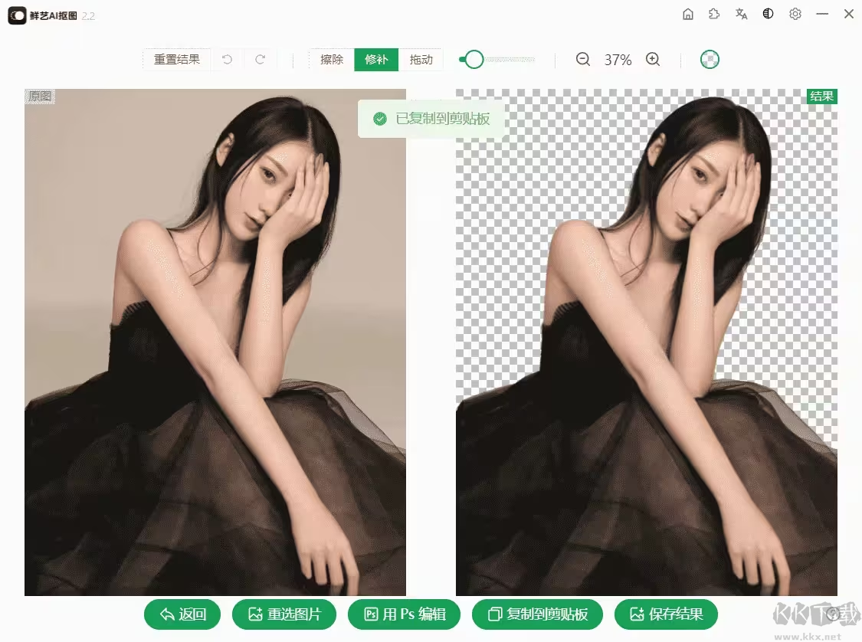Viewport: 862px width, 642px height.
Task: Click the undo arrow icon
Action: 227,59
